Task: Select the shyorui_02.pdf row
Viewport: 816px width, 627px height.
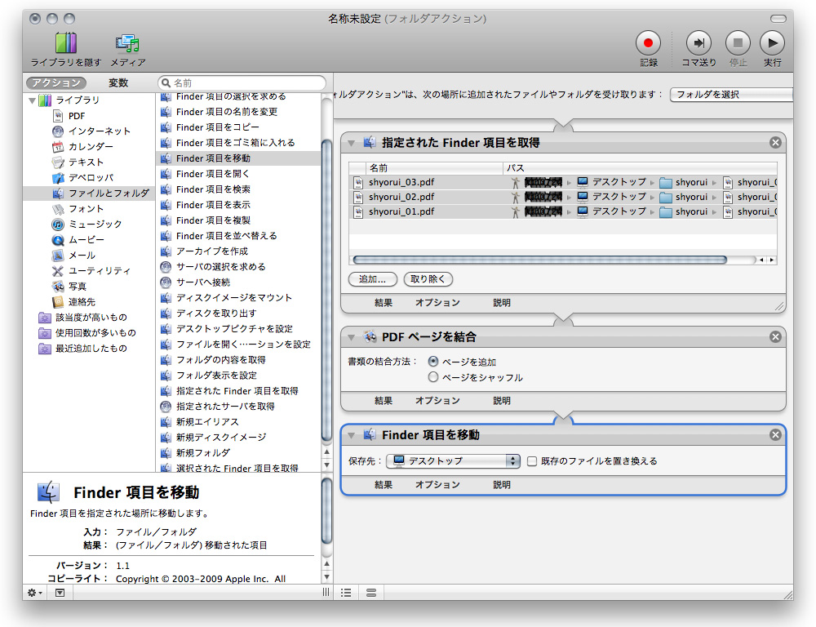Action: [563, 197]
